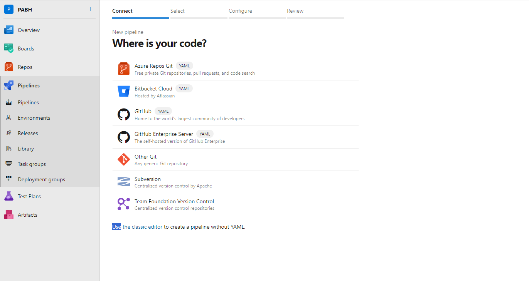Select the Repos icon in sidebar
This screenshot has width=529, height=281.
8,67
